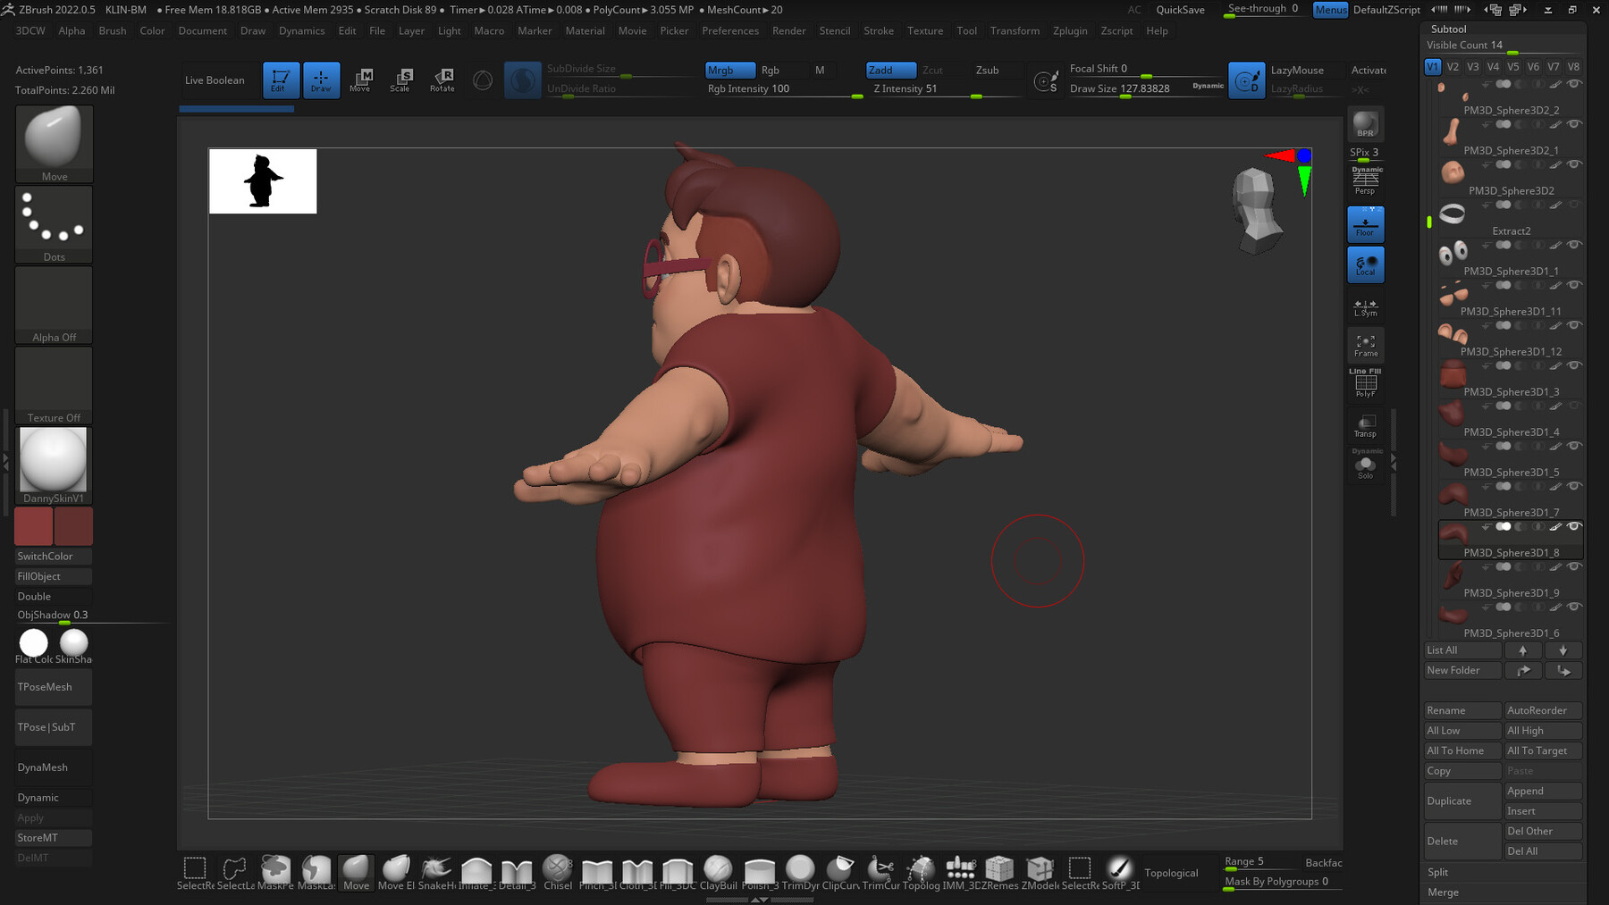
Task: Click the QuickSave button
Action: point(1180,10)
